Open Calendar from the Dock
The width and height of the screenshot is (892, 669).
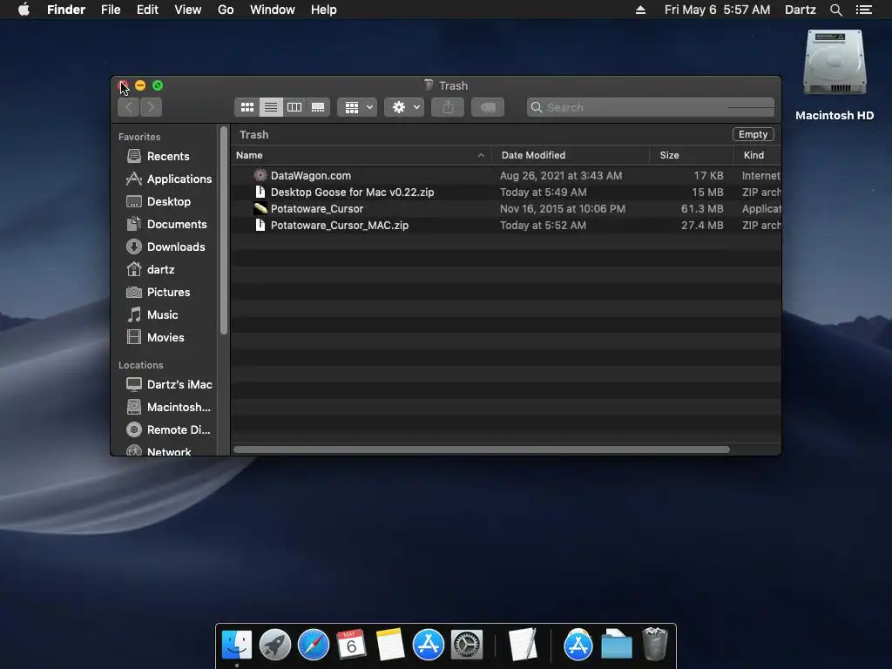point(352,645)
